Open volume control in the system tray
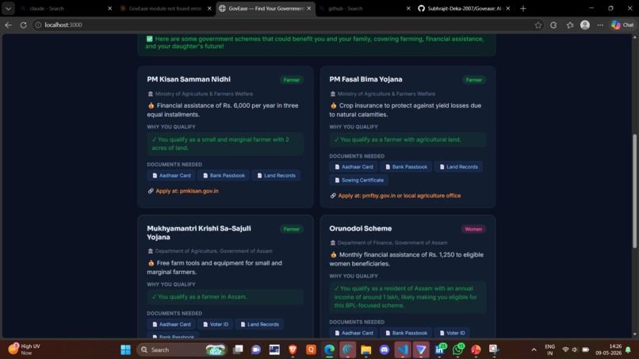The image size is (639, 359). tap(575, 349)
